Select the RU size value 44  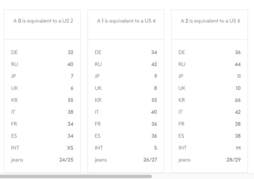point(238,65)
